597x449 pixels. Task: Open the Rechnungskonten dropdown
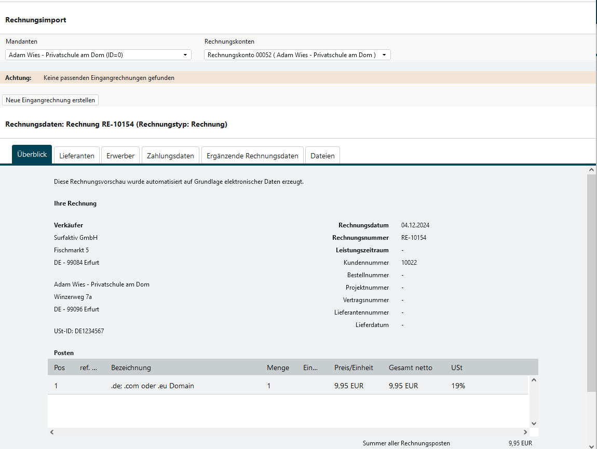[x=297, y=55]
